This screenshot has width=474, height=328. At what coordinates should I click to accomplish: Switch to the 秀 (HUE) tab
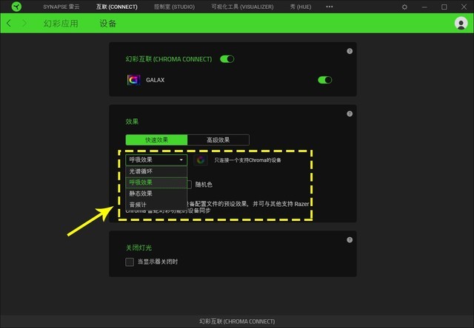click(x=301, y=7)
